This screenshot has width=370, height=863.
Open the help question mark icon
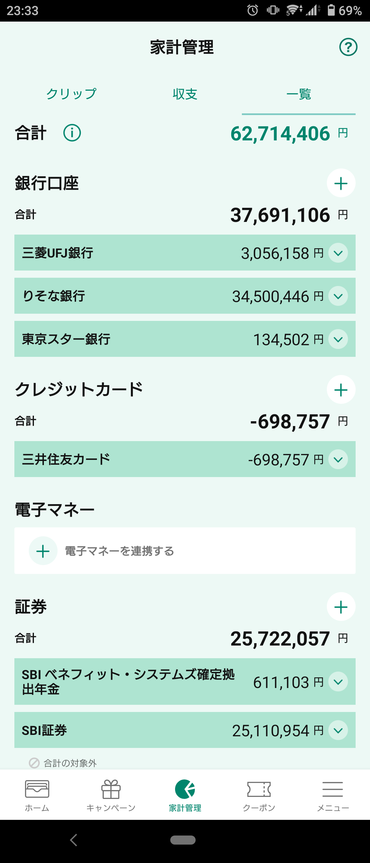[348, 47]
